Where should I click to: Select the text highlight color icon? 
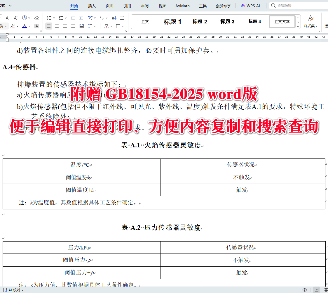click(13, 26)
